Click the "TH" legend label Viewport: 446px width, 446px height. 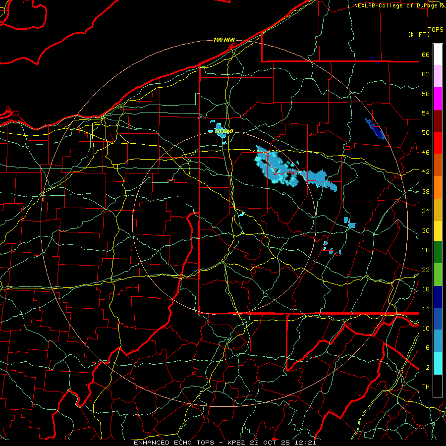click(426, 387)
